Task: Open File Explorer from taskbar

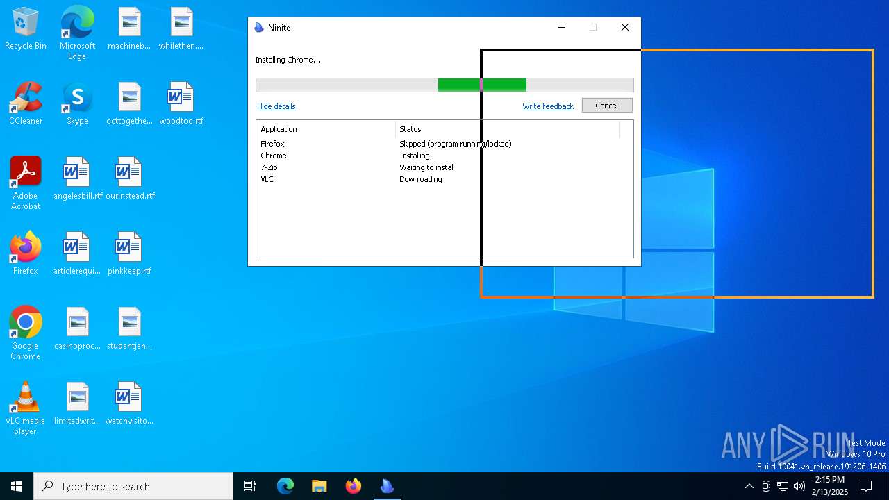Action: pos(319,486)
